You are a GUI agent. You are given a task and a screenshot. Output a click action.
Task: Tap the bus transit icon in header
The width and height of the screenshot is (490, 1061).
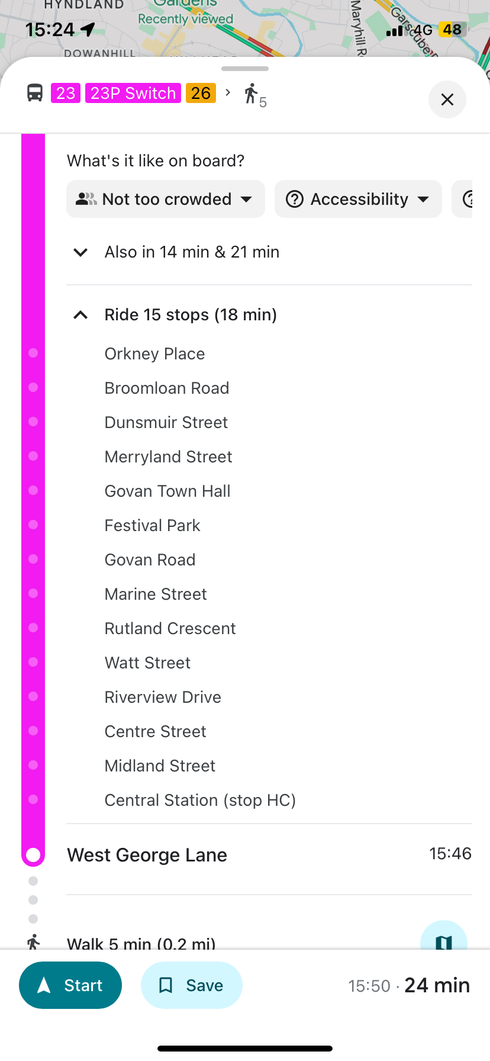35,93
